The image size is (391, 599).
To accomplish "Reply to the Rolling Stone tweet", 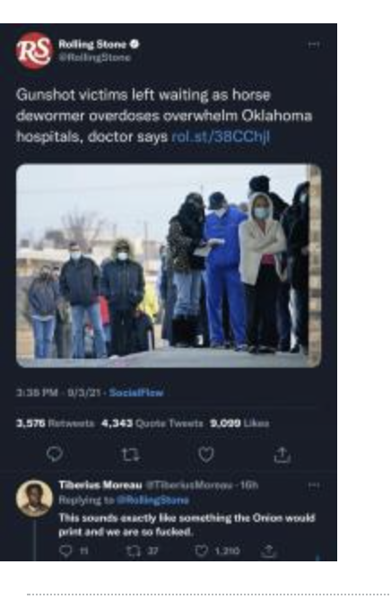I will (55, 455).
